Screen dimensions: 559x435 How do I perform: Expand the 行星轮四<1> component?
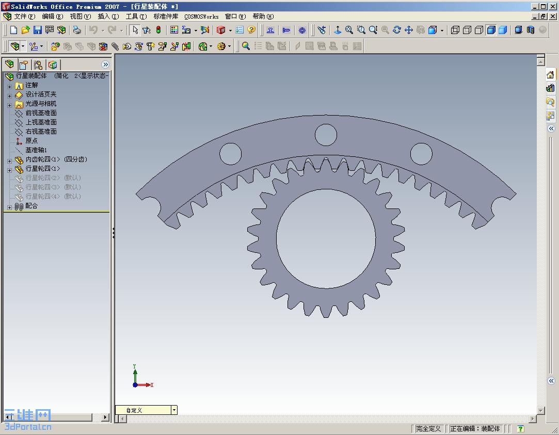[10, 170]
